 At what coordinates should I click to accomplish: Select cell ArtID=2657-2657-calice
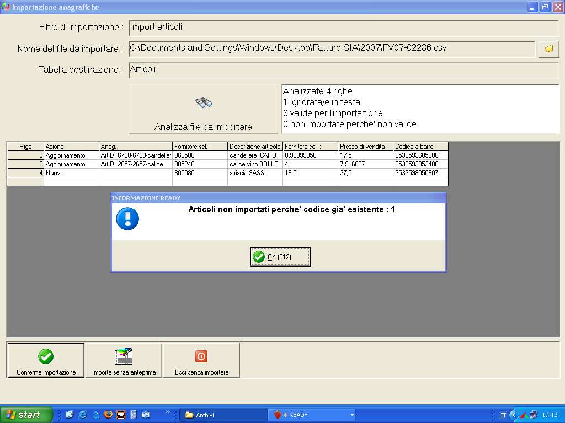[x=136, y=164]
